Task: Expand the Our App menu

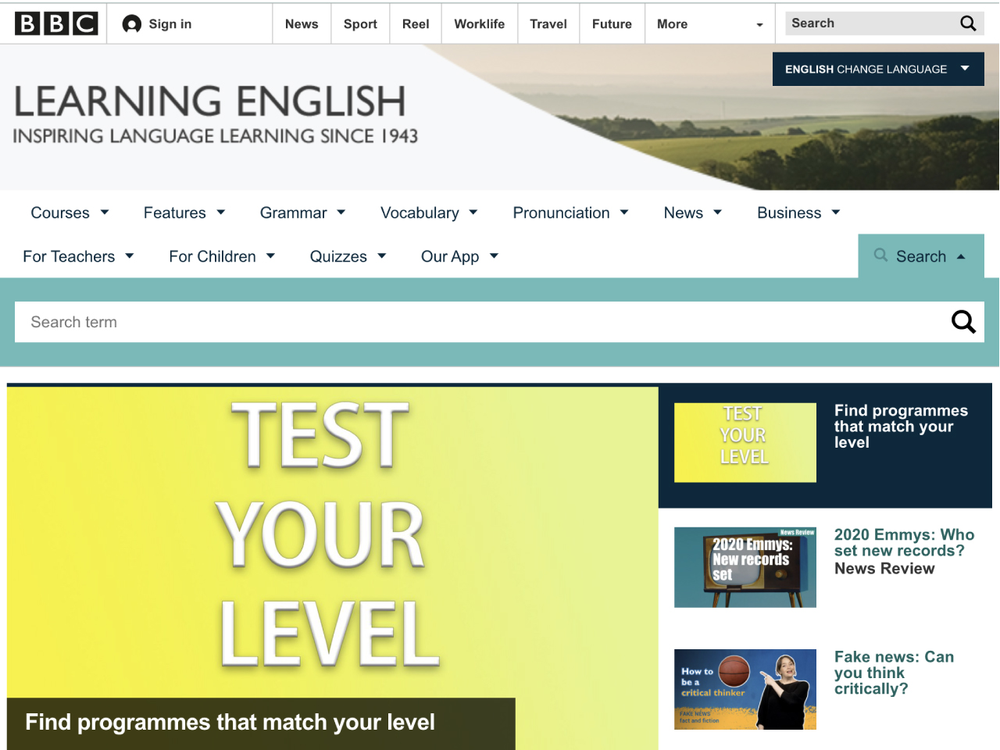Action: coord(459,256)
